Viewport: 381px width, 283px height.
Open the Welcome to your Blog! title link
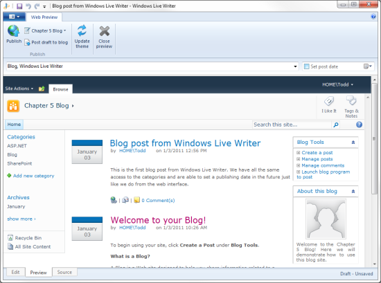pos(158,220)
